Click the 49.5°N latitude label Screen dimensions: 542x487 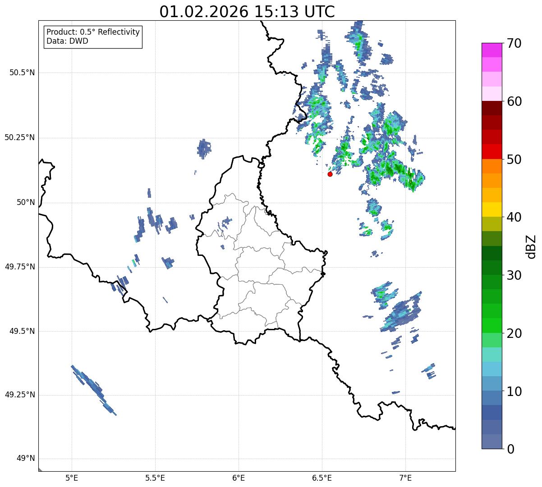click(x=23, y=331)
